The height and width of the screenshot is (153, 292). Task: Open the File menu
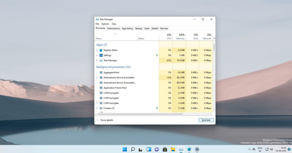click(97, 24)
